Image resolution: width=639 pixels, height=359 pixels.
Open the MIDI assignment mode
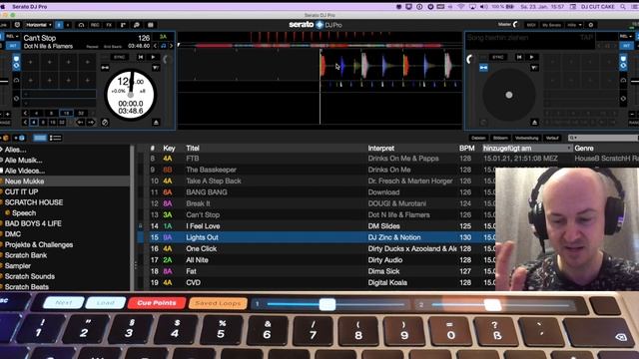(x=531, y=25)
